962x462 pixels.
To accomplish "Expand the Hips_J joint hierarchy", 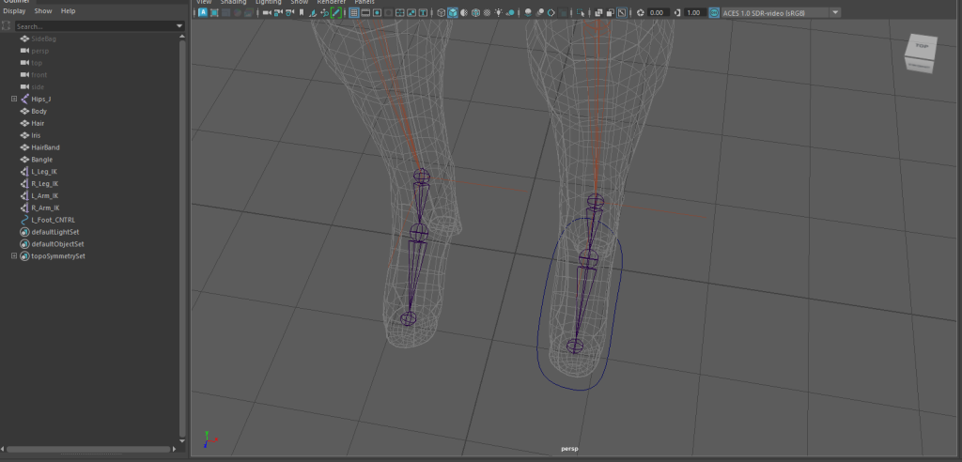I will tap(14, 99).
